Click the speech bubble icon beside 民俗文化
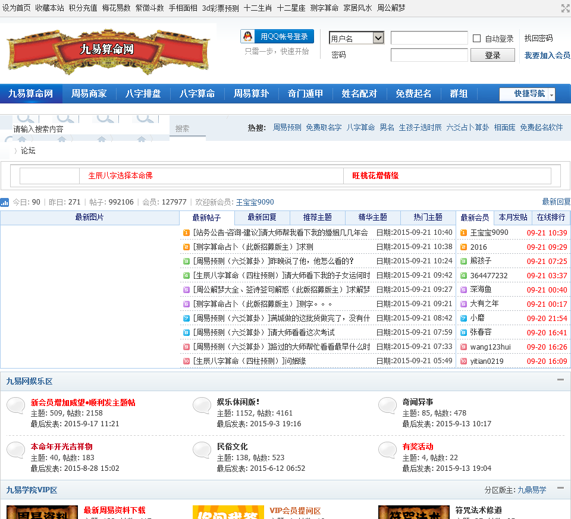The image size is (571, 519). click(202, 450)
